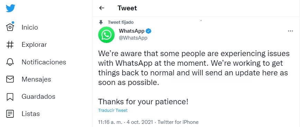Click the 11:16 a. m. 4 oct. 2021 timestamp
Image resolution: width=300 pixels, height=127 pixels.
(125, 122)
